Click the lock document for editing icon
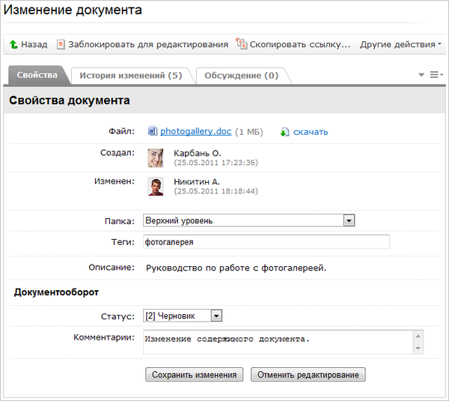 coord(61,45)
